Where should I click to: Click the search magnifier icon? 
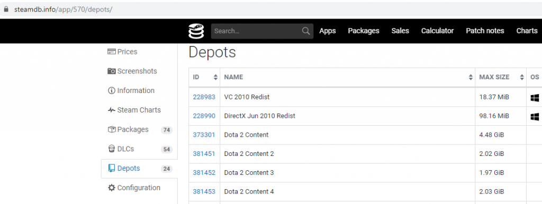(306, 31)
